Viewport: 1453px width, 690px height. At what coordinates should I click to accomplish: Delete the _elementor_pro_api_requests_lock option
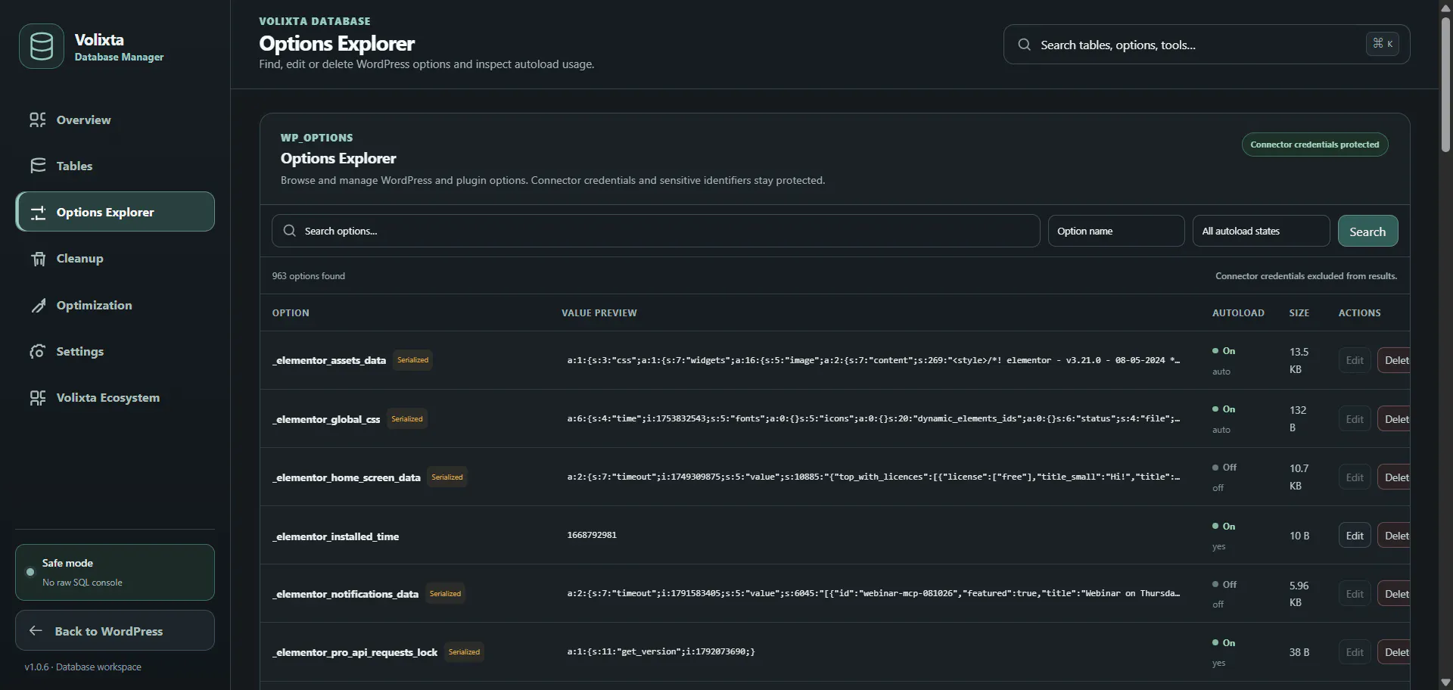point(1394,652)
